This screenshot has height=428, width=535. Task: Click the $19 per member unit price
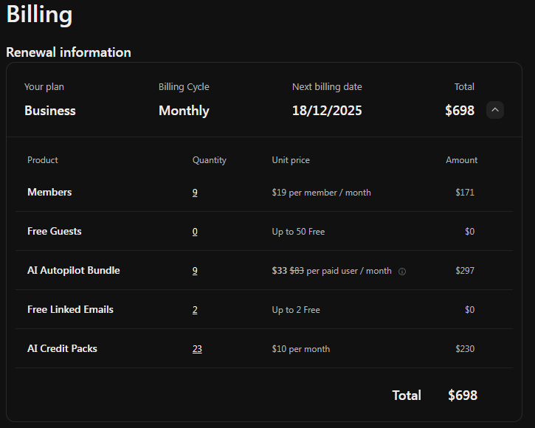tap(321, 193)
